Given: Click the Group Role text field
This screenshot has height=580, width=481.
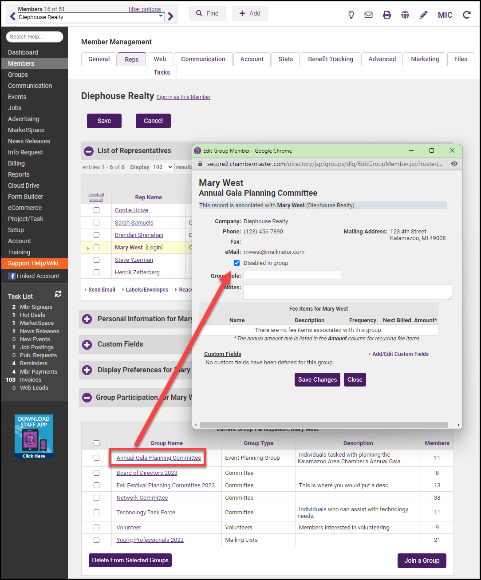Looking at the screenshot, I should pos(292,275).
